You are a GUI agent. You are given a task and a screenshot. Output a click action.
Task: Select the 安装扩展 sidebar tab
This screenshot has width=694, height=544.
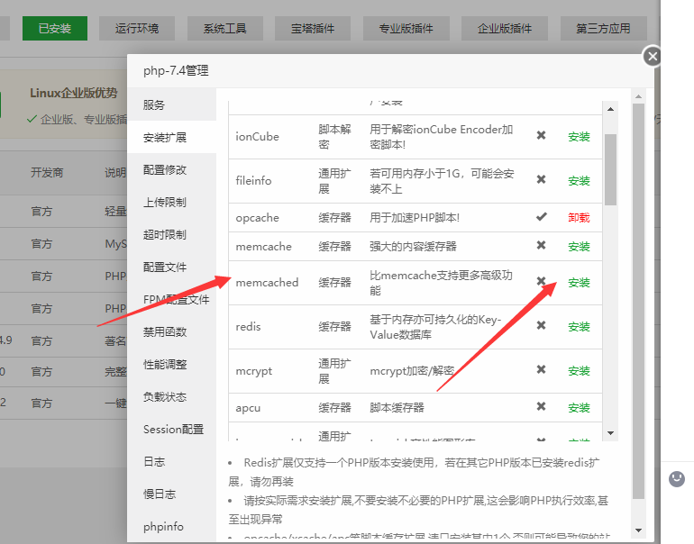172,137
